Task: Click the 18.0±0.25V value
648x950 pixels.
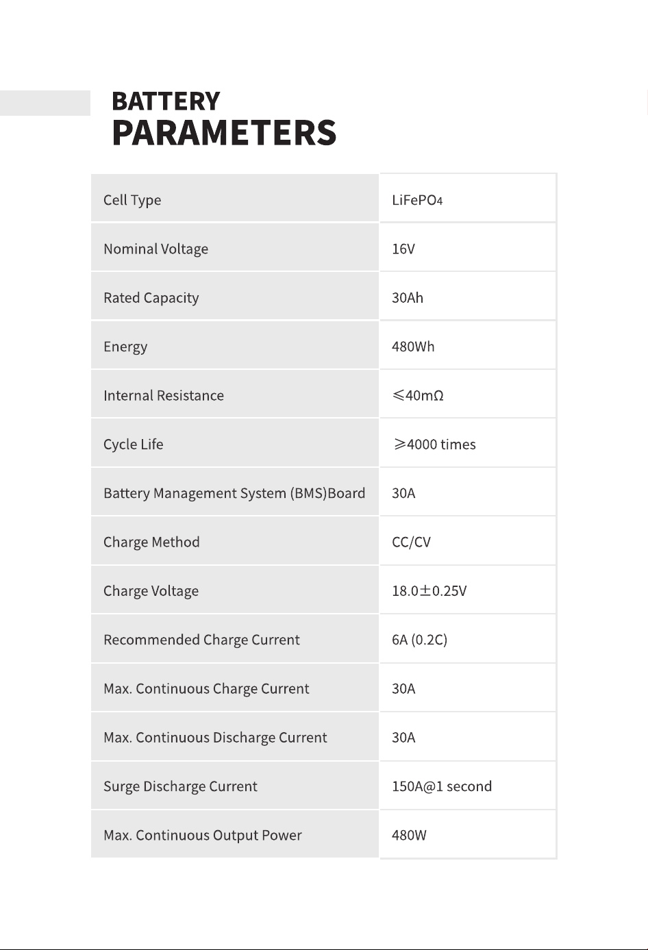Action: point(429,590)
